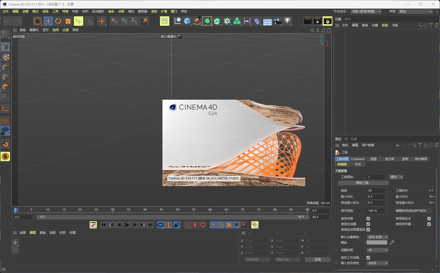Viewport: 440px width, 273px height.
Task: Open 输入色彩特性 sRGB dropdown
Action: tap(377, 263)
